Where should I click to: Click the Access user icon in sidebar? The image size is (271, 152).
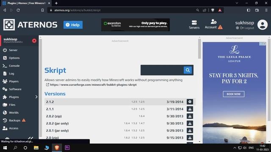5,128
